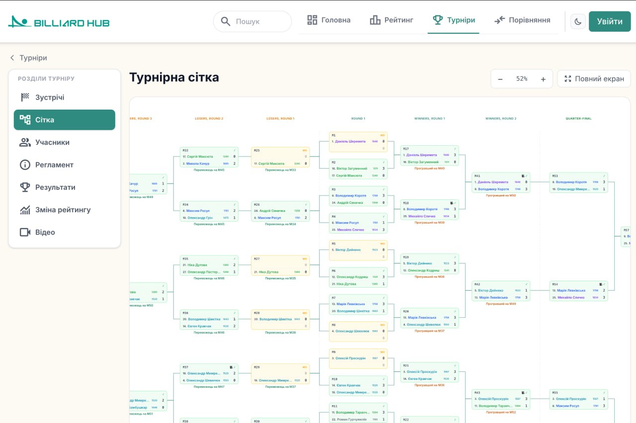Image resolution: width=636 pixels, height=423 pixels.
Task: Open Регламент info icon
Action: [25, 165]
